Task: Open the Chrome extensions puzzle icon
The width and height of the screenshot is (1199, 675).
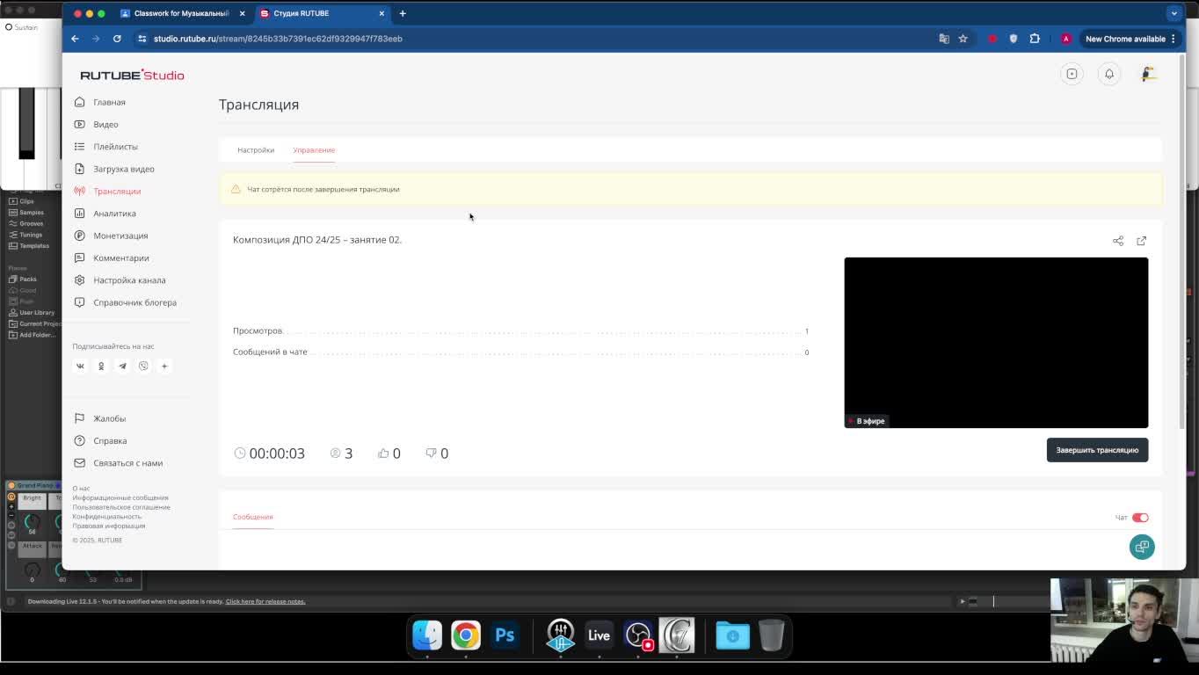Action: click(x=1035, y=39)
